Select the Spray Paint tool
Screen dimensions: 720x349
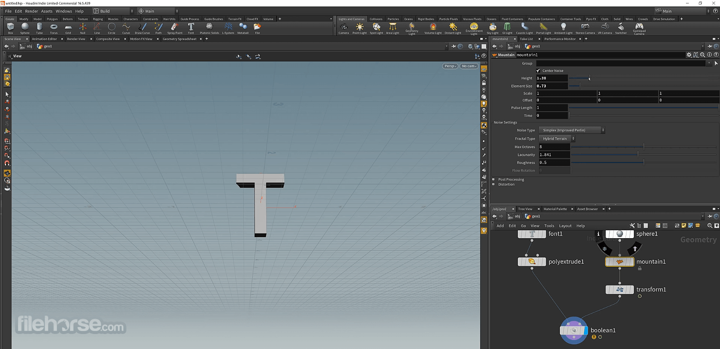point(175,28)
